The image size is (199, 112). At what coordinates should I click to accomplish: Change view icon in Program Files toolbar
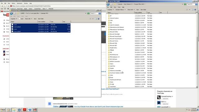pyautogui.click(x=187, y=10)
